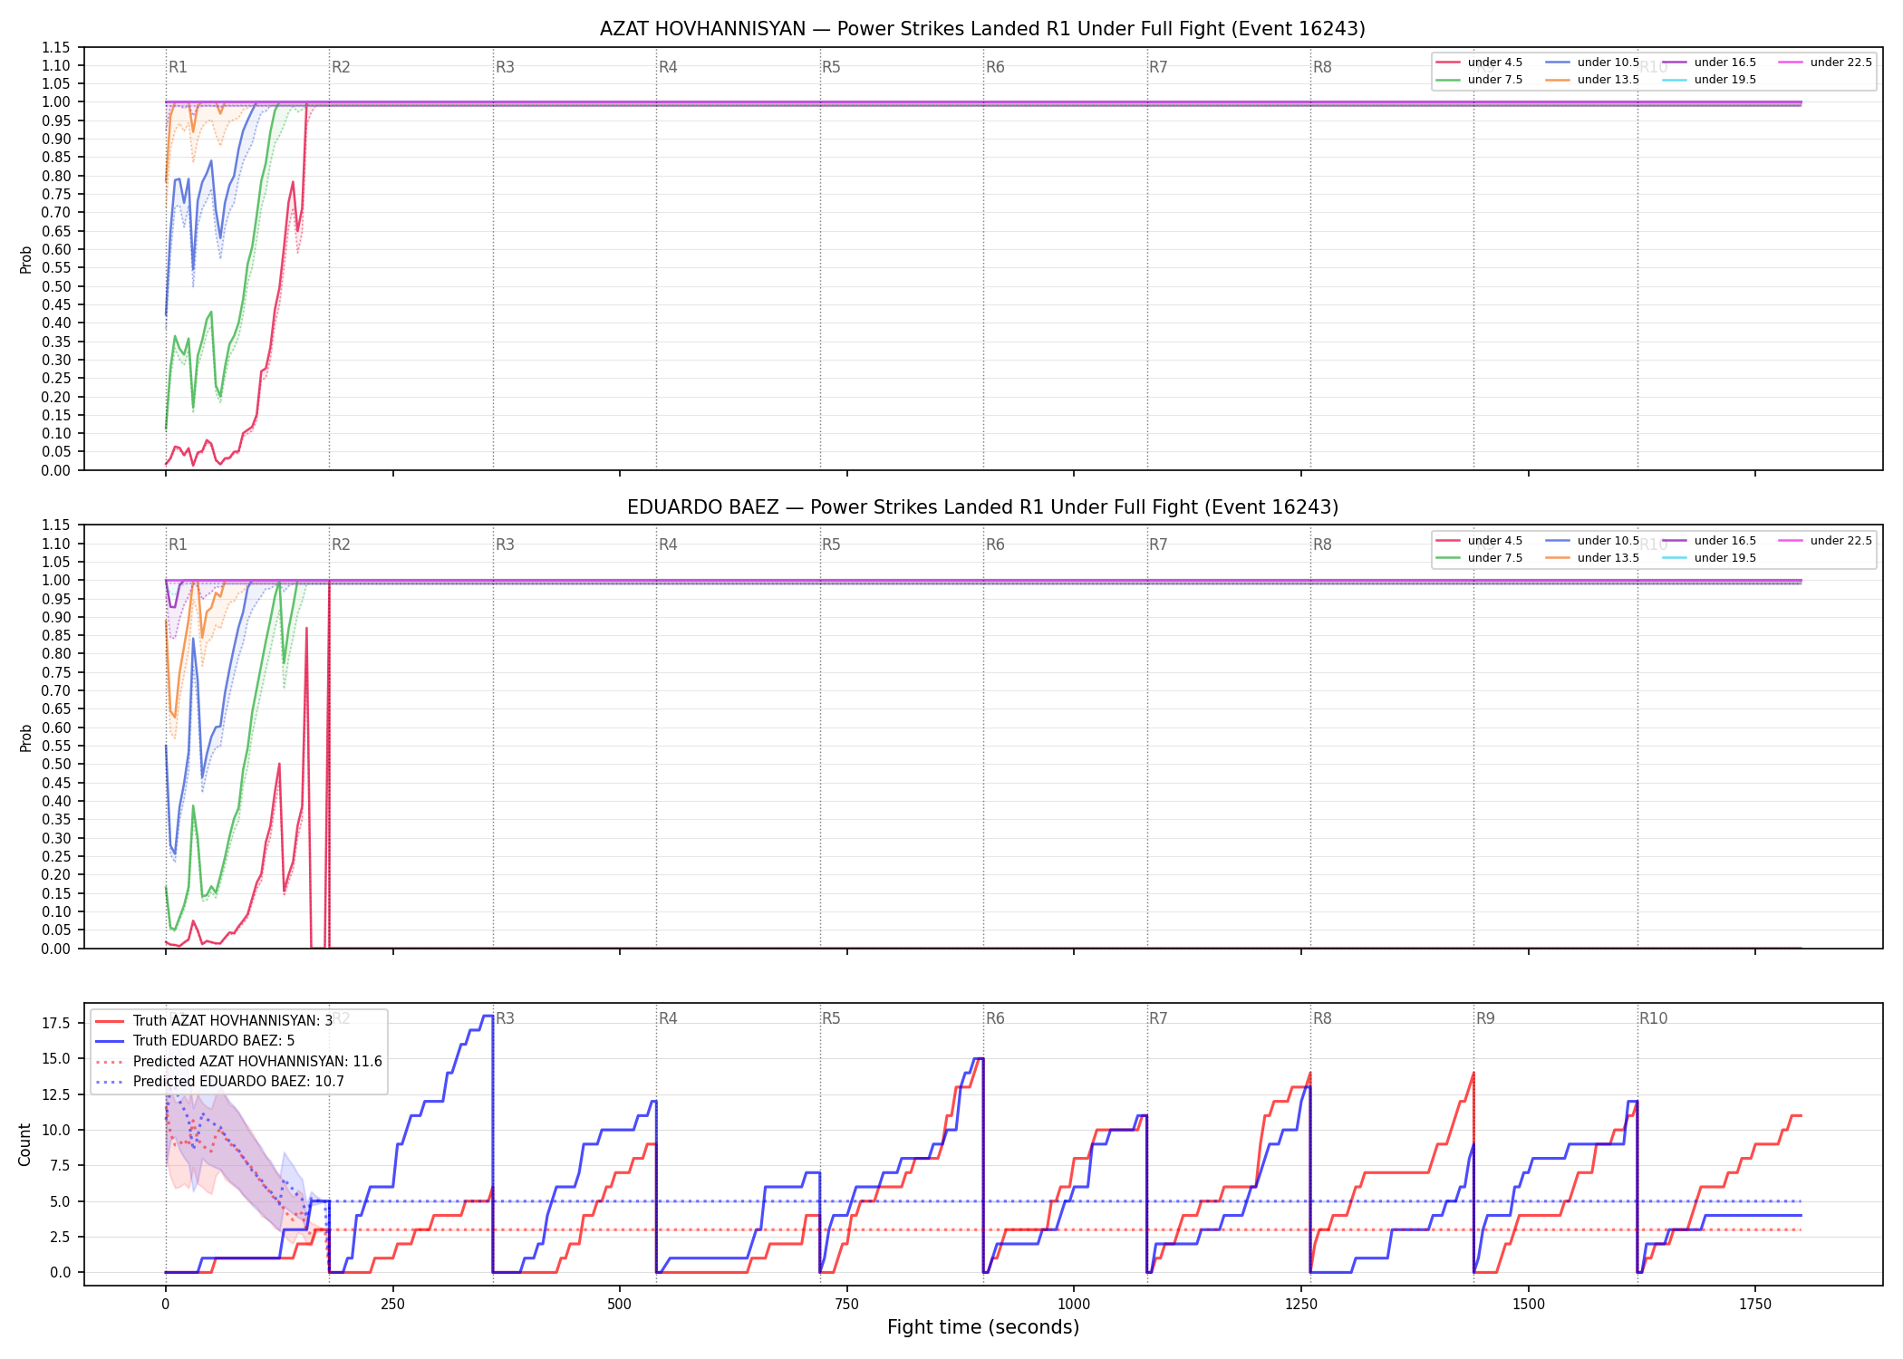
Task: Click dotted blue sample beside 'Predicted EDUARDO BAEZ'
Action: [110, 1082]
